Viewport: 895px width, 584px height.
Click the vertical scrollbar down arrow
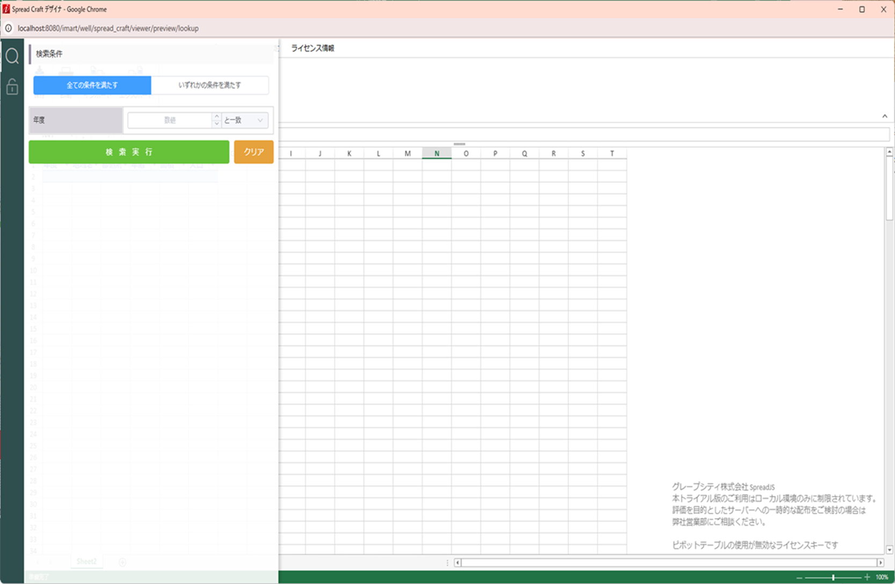coord(889,550)
